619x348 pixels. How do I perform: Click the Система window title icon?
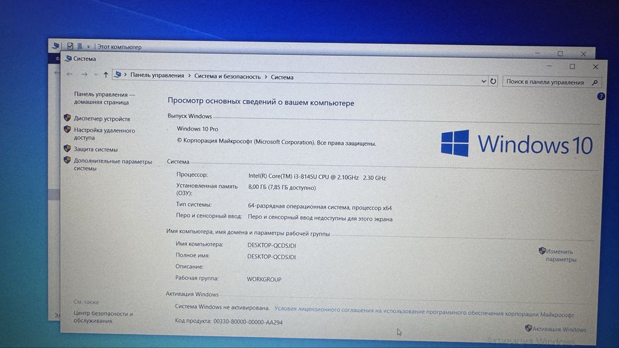point(68,58)
